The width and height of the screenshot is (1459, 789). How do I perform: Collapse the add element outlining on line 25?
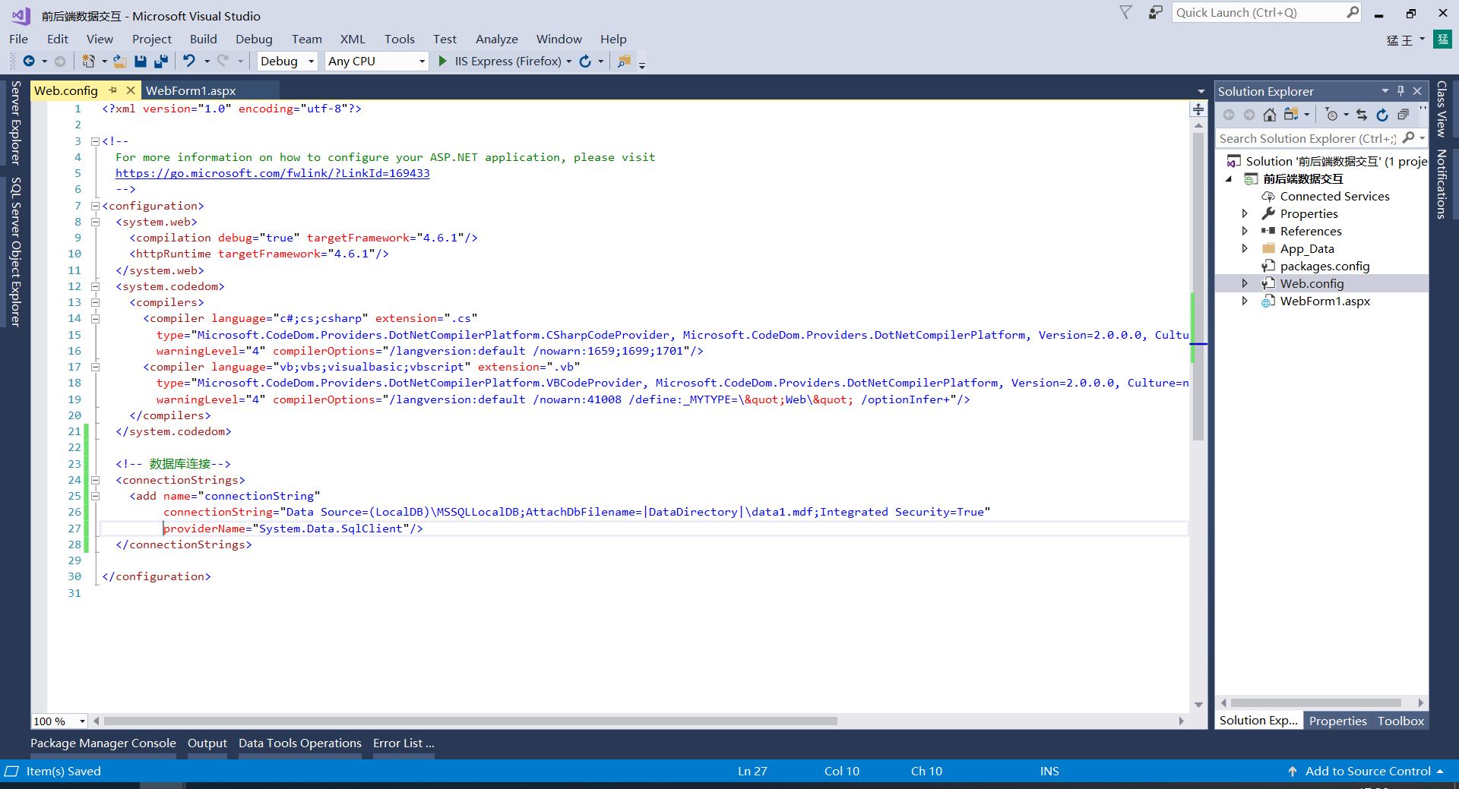pyautogui.click(x=95, y=496)
